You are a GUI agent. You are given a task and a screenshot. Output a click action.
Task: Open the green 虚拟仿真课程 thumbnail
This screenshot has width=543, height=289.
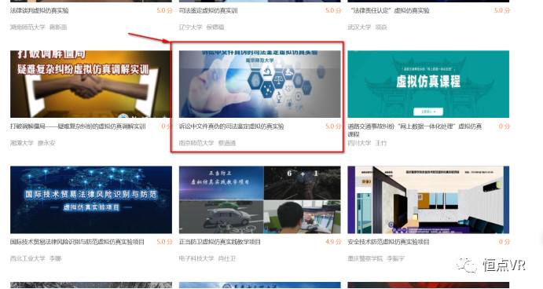click(x=428, y=84)
